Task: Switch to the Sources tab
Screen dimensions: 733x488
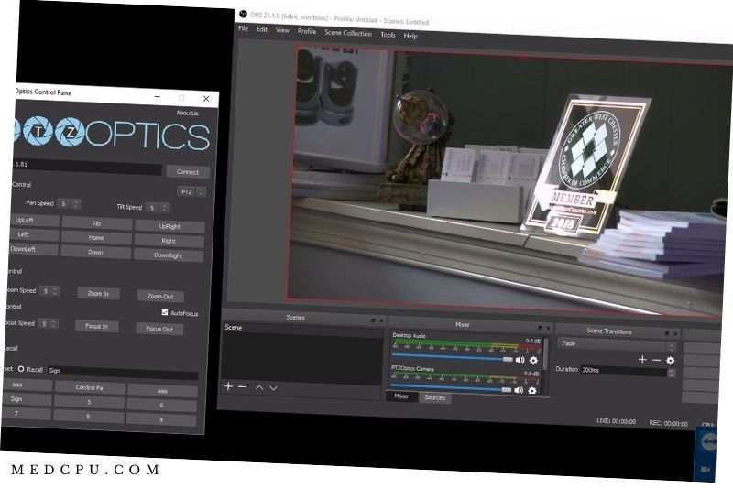Action: point(434,397)
